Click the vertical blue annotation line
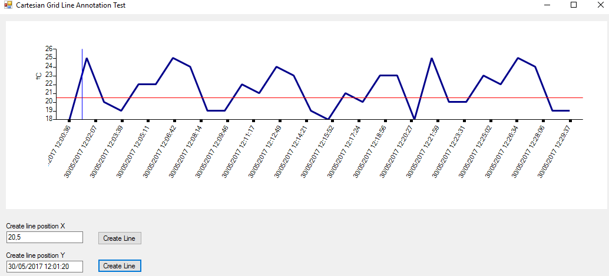The image size is (609, 276). click(82, 84)
